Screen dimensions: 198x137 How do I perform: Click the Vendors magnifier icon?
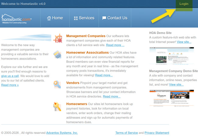[57, 84]
